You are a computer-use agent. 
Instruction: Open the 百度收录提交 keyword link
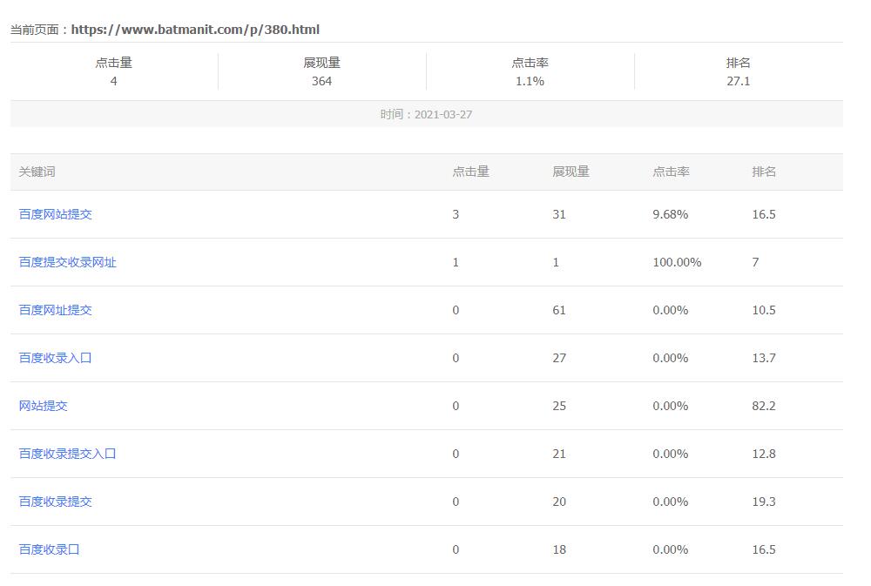(56, 502)
